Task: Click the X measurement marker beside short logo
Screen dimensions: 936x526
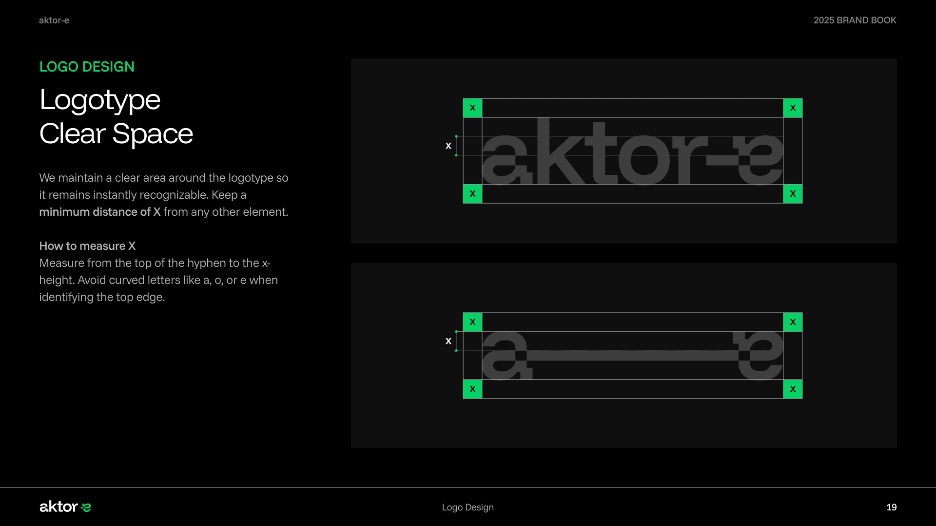Action: point(448,341)
